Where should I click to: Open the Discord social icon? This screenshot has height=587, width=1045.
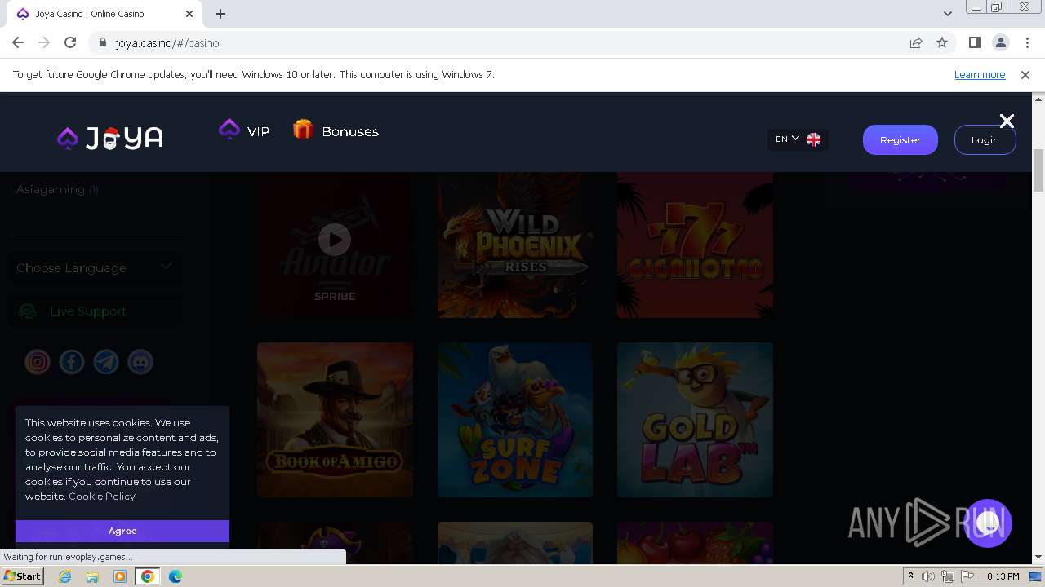pos(140,362)
